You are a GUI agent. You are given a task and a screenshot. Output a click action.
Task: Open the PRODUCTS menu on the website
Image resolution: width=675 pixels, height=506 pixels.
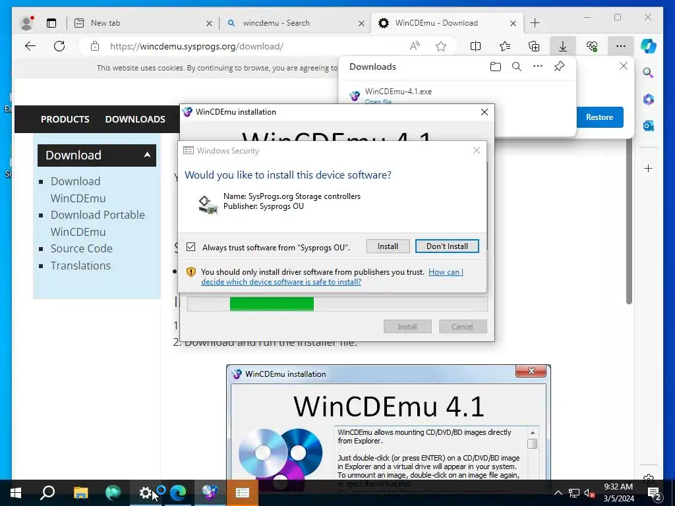click(x=65, y=119)
